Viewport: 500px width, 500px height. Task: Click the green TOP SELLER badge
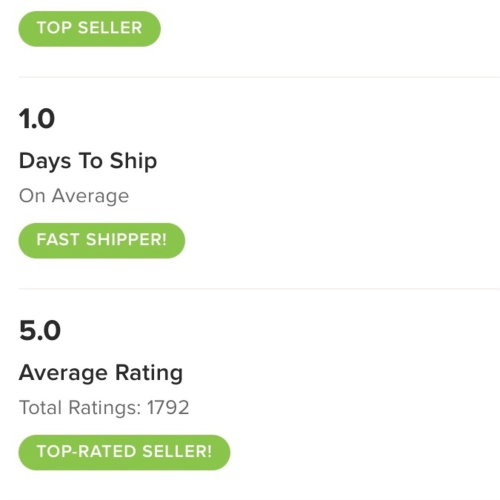89,28
